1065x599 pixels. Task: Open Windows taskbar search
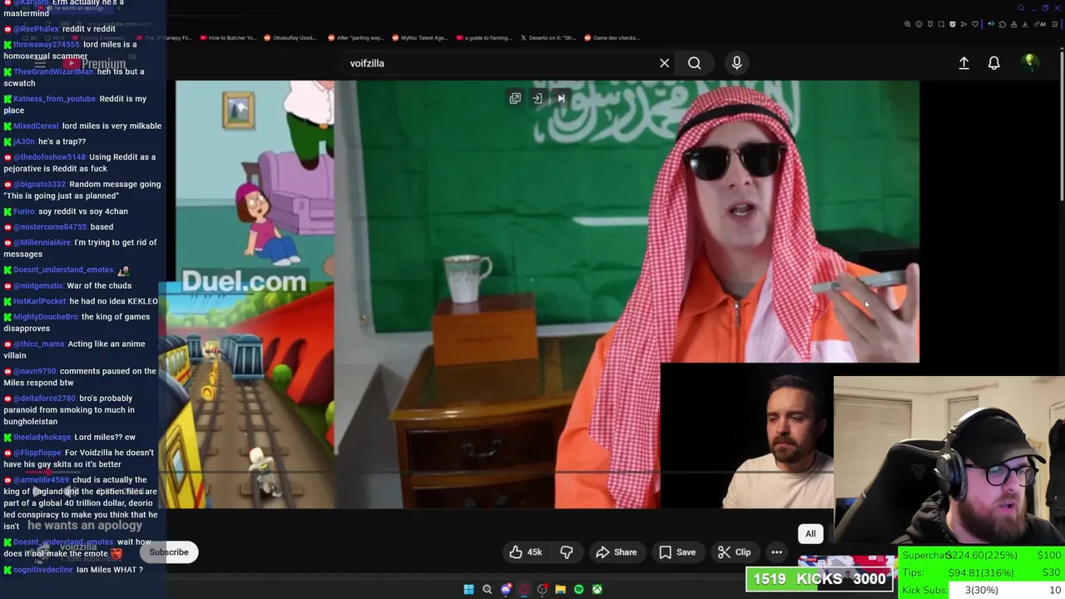tap(487, 589)
